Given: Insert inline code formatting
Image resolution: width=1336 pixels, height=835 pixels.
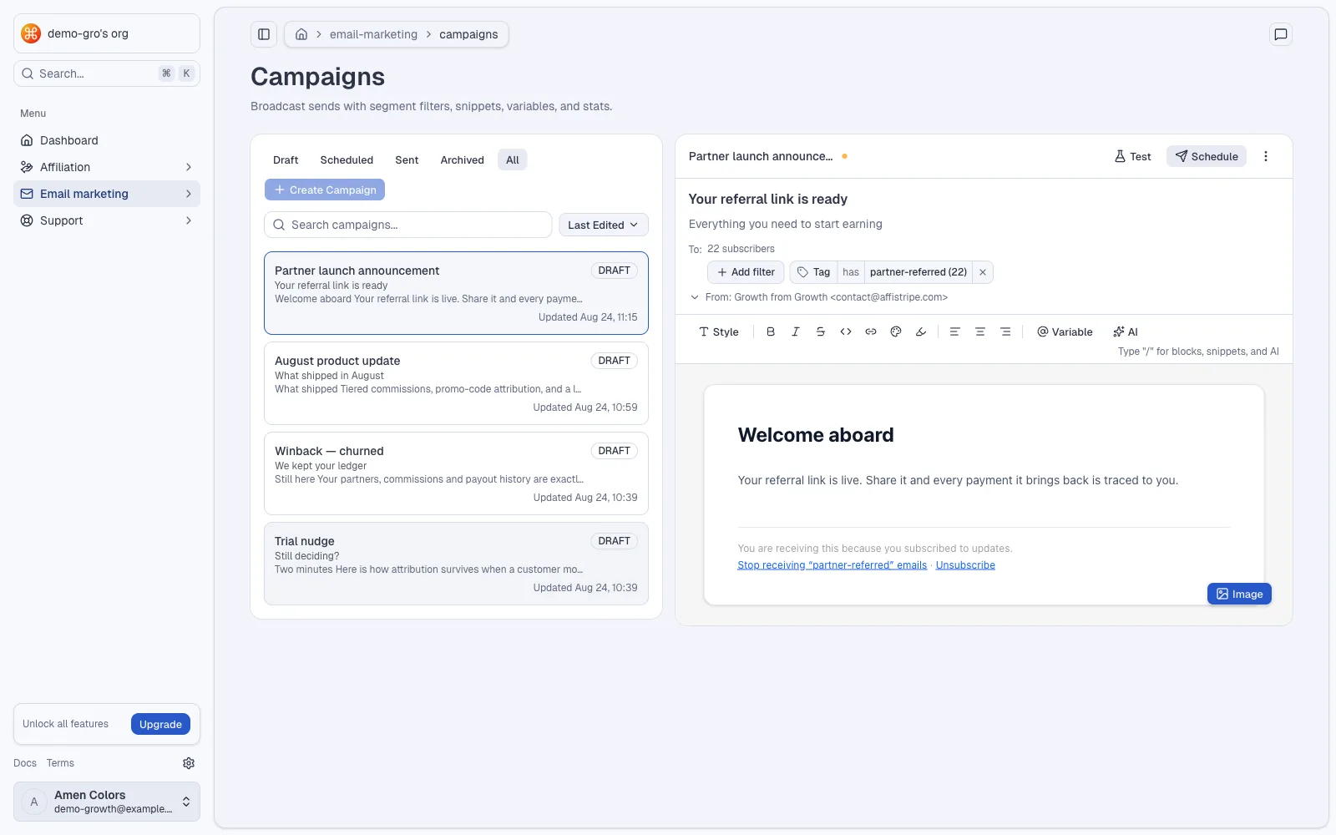Looking at the screenshot, I should [x=846, y=331].
